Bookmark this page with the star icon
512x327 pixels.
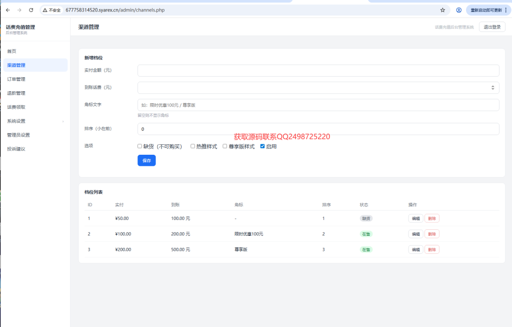(442, 10)
